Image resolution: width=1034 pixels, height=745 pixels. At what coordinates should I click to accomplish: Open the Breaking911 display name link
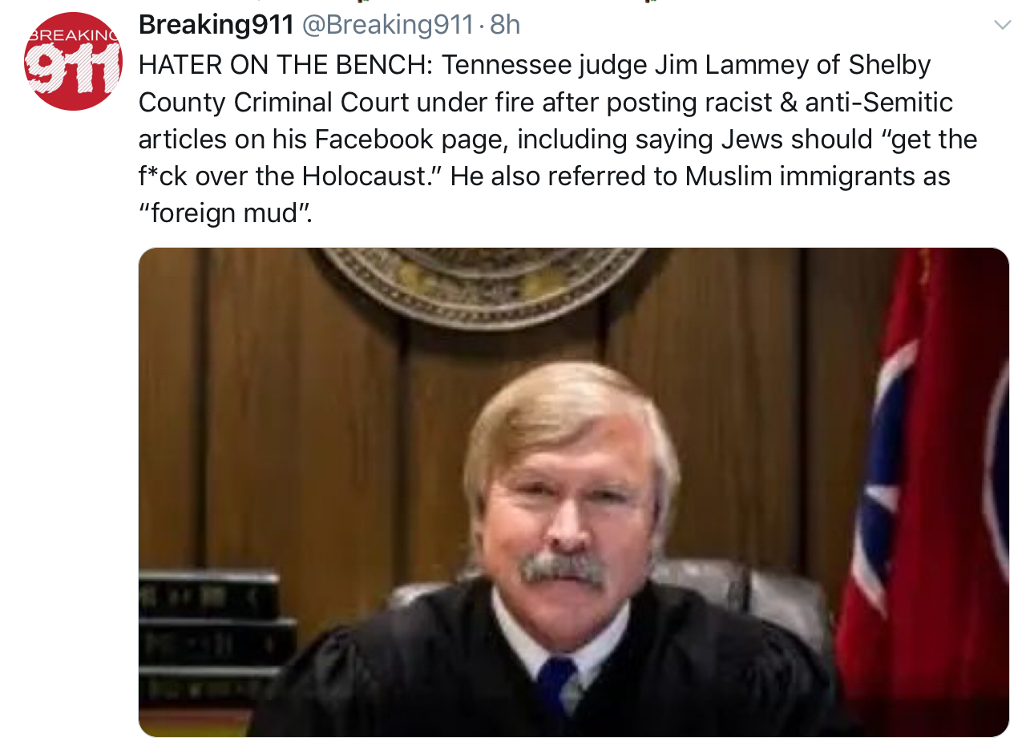(216, 25)
